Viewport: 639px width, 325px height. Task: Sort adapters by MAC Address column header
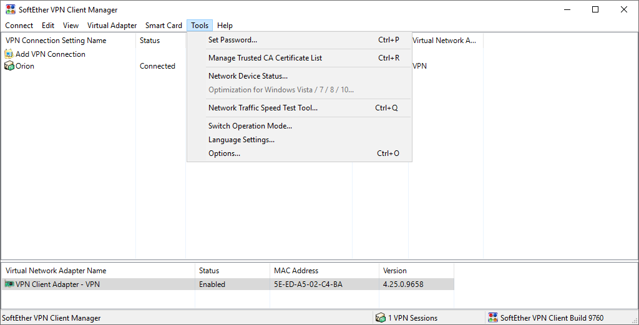coord(296,271)
